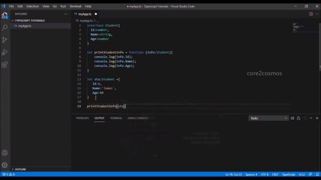Viewport: 321px width, 180px height.
Task: Maximize the bottom panel with chevron
Action: [311, 118]
